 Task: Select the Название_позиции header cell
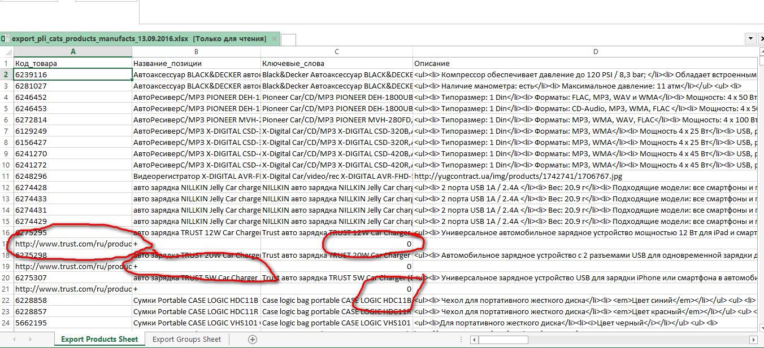(x=196, y=63)
